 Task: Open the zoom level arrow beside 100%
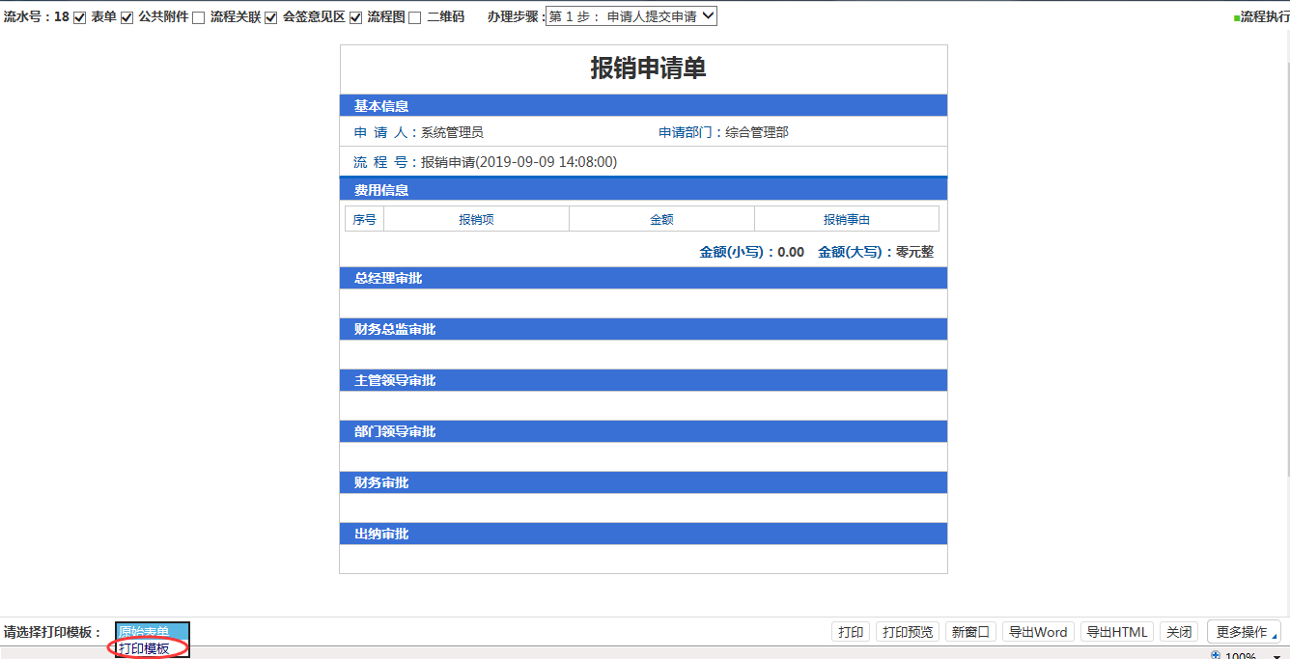pos(1276,656)
